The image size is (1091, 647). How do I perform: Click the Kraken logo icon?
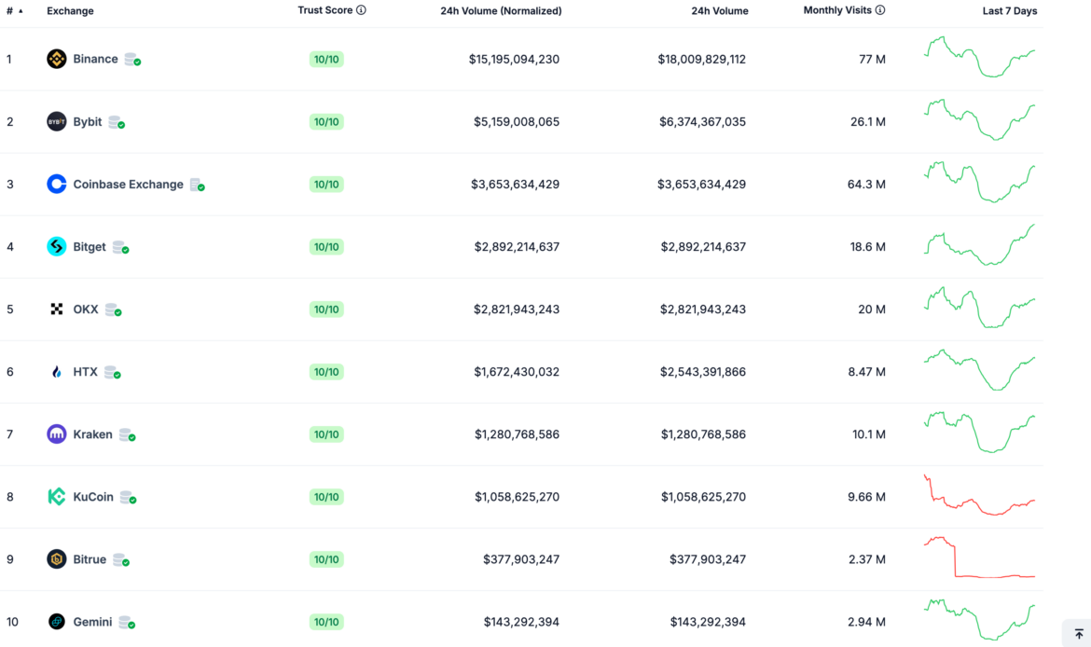pyautogui.click(x=56, y=434)
